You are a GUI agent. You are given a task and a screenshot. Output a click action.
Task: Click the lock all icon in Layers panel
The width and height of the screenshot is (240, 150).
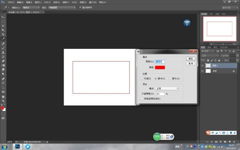219,60
